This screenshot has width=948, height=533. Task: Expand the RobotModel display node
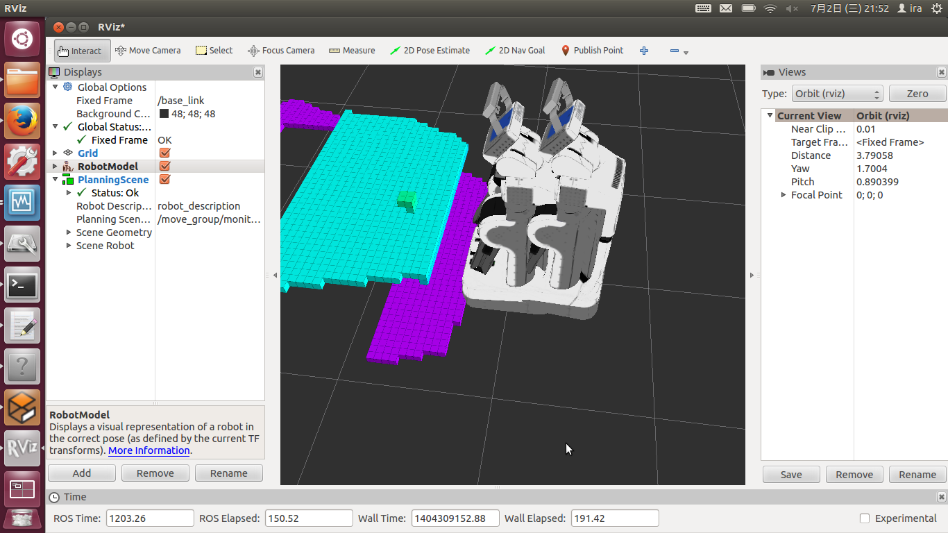(56, 166)
